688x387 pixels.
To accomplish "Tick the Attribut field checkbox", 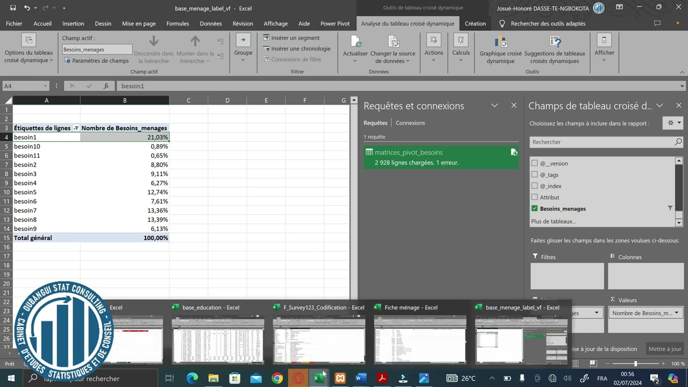I will 534,197.
